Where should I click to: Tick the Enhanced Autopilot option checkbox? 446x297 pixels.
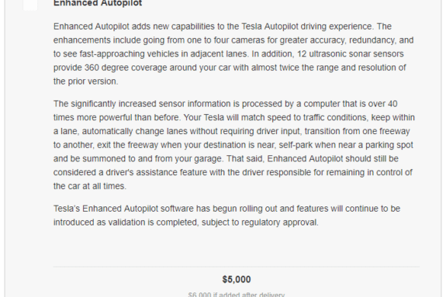[30, 5]
